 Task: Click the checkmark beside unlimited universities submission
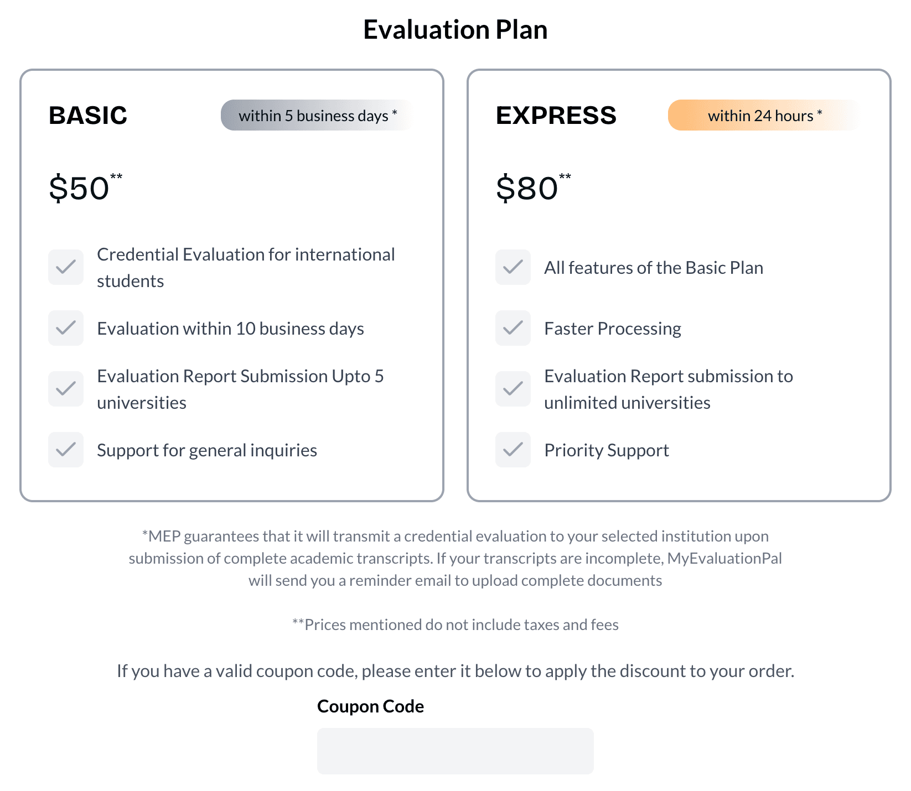[513, 389]
